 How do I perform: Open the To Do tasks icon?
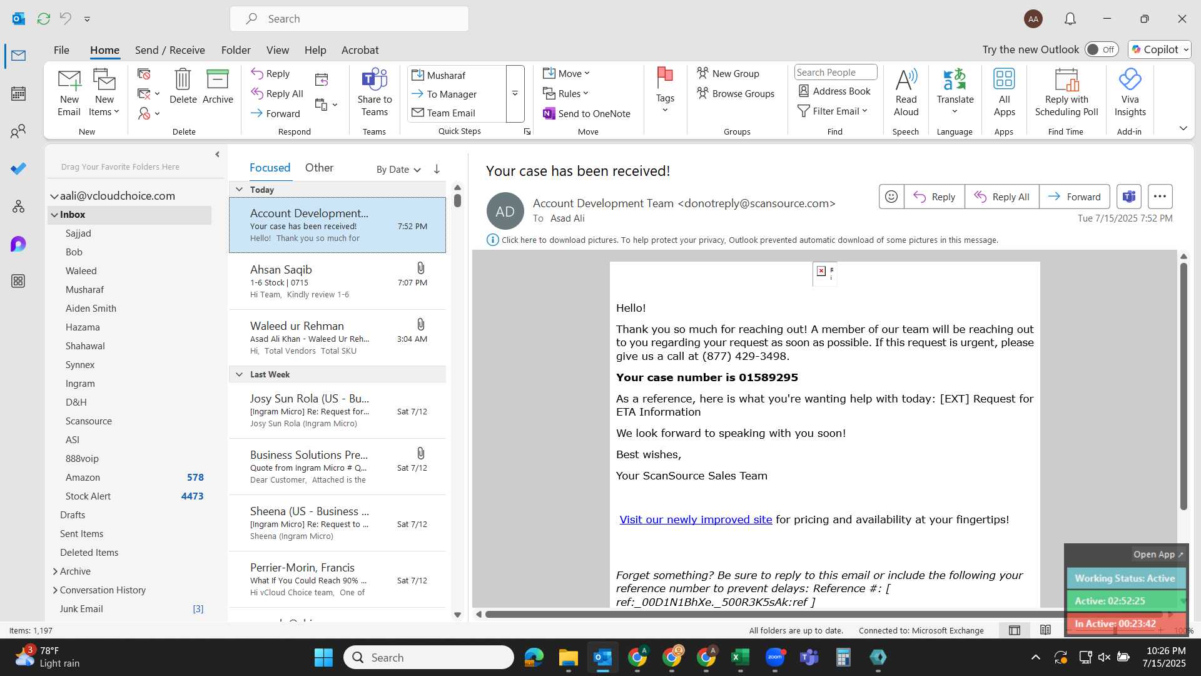tap(18, 169)
